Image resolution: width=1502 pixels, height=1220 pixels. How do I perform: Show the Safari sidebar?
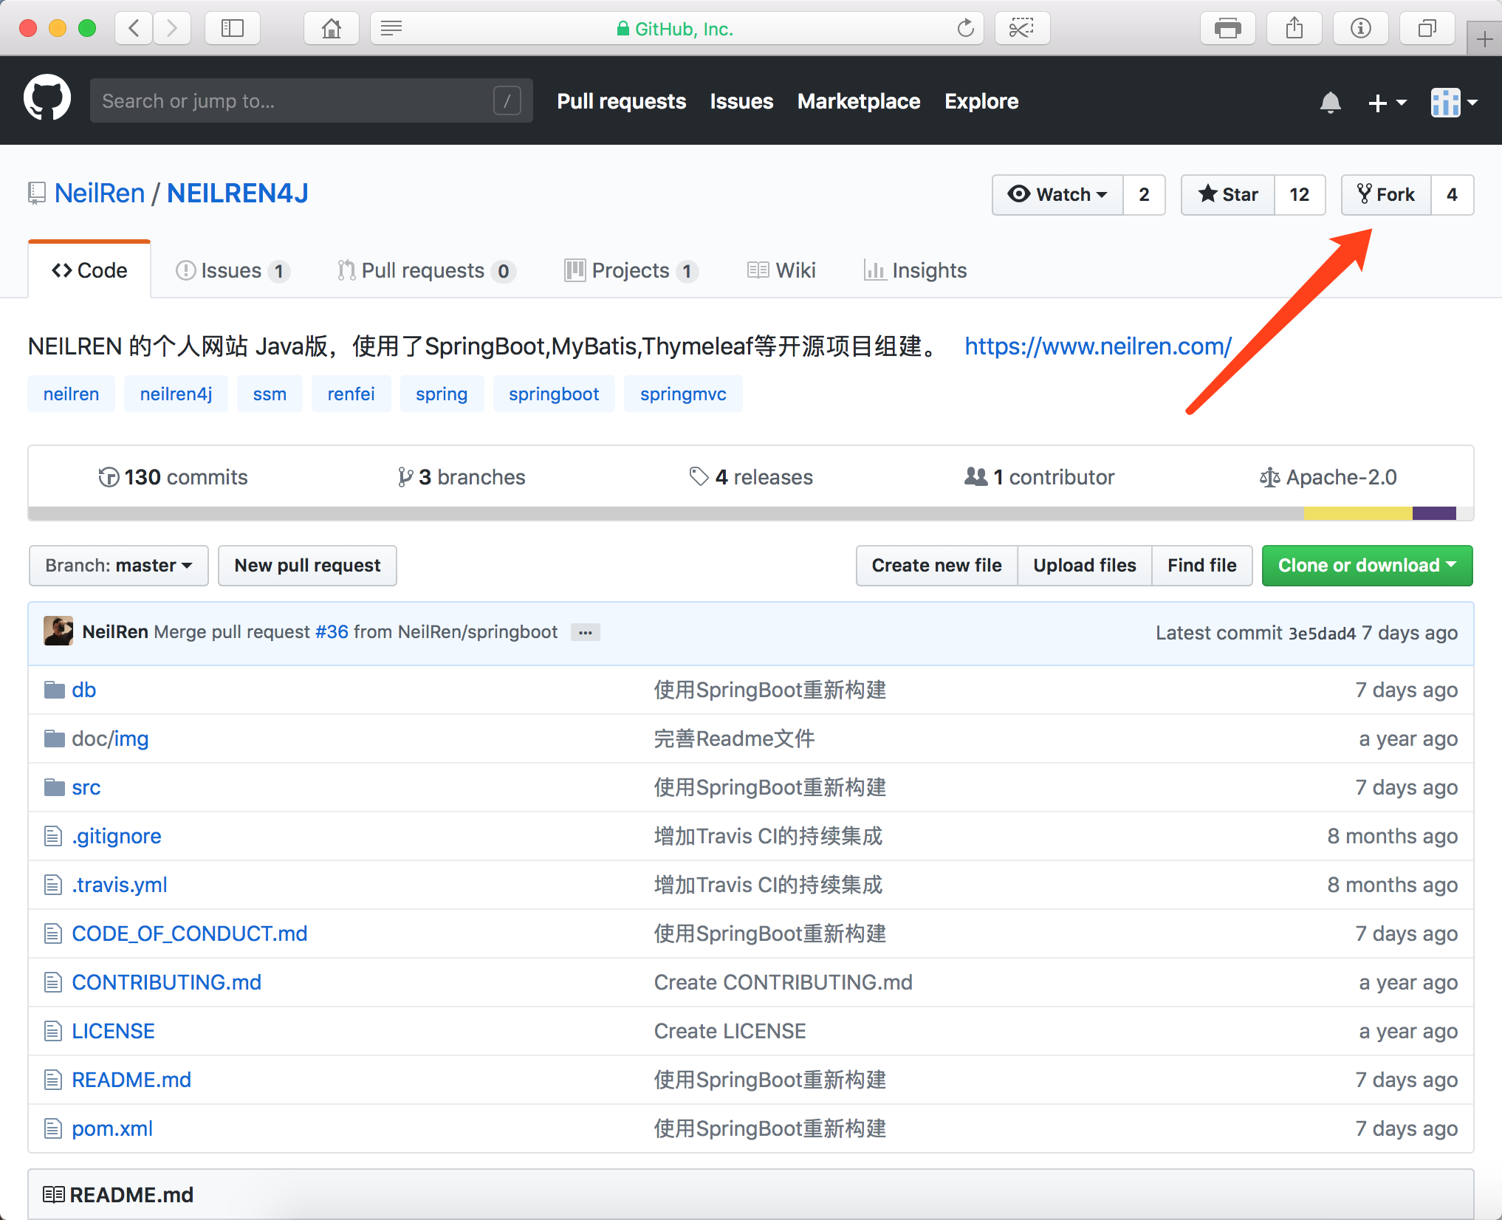coord(233,29)
